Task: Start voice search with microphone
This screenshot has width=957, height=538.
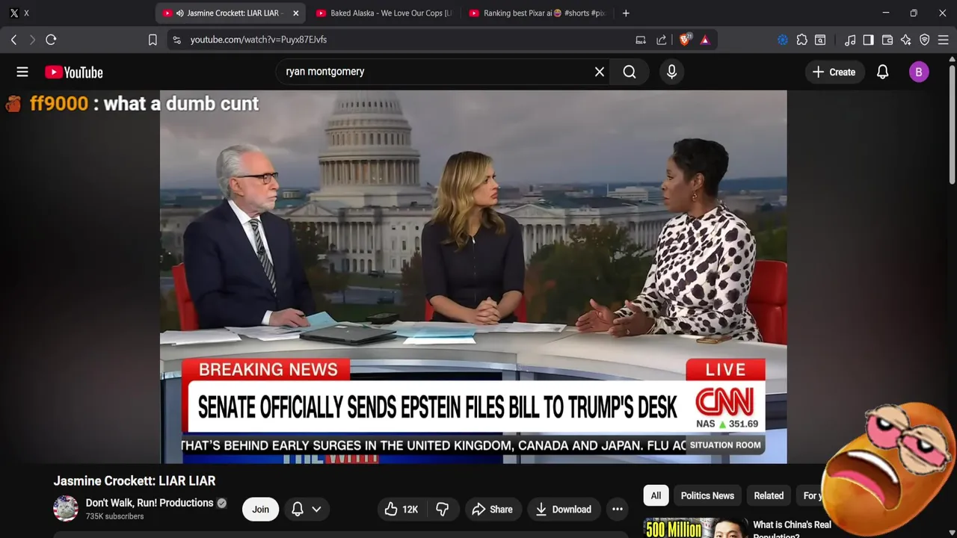Action: point(671,72)
